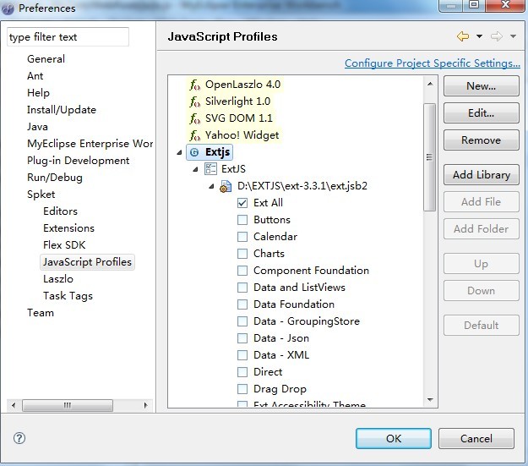Viewport: 528px width, 466px height.
Task: Collapse the Extjs profile node
Action: click(179, 153)
